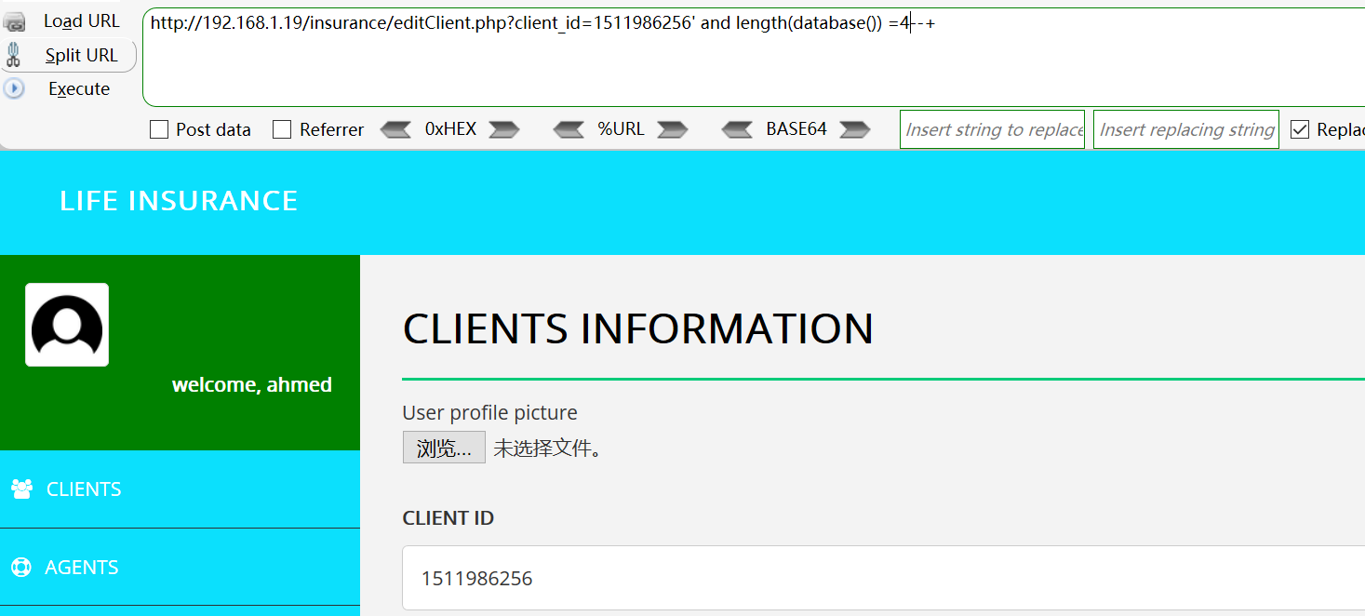The width and height of the screenshot is (1365, 616).
Task: Click the 0xHEX label
Action: (x=450, y=129)
